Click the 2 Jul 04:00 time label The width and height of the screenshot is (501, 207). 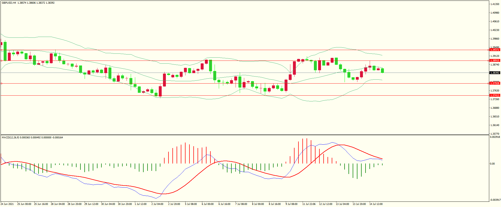pos(157,204)
